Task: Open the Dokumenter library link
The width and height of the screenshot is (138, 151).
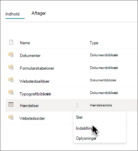Action: 30,56
